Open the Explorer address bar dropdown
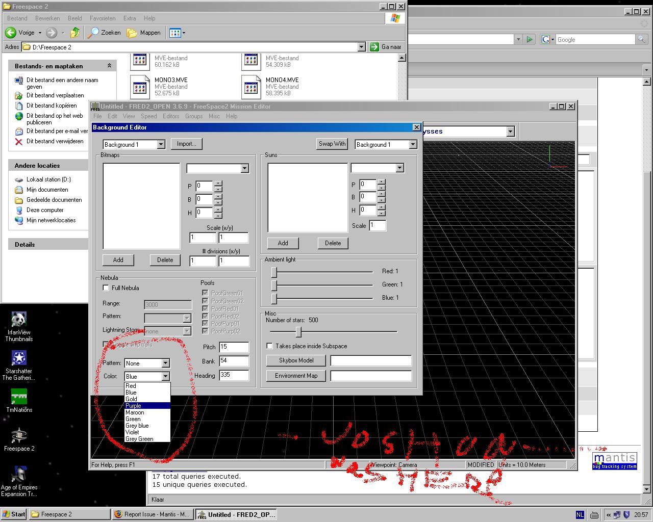Screen dimensions: 653x522 361,47
